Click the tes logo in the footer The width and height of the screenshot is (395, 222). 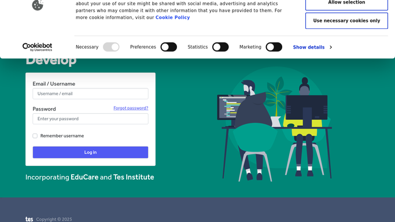(29, 219)
